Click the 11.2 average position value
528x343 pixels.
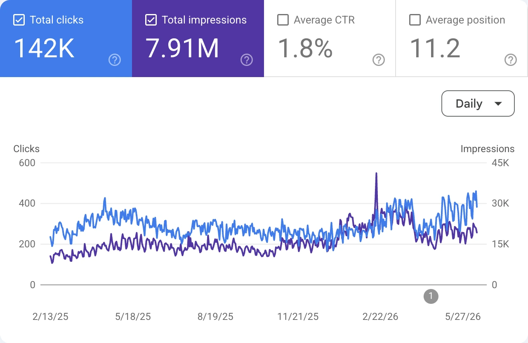pyautogui.click(x=435, y=48)
